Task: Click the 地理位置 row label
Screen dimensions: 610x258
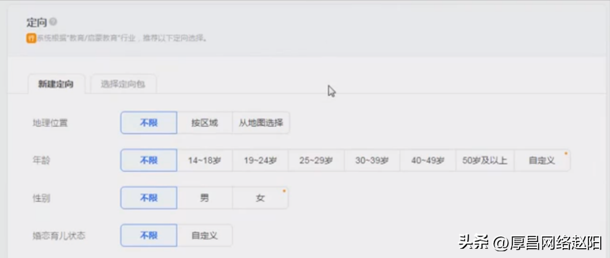Action: [50, 123]
